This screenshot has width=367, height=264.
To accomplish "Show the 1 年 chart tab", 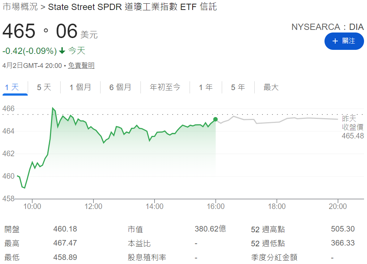I will coord(205,88).
